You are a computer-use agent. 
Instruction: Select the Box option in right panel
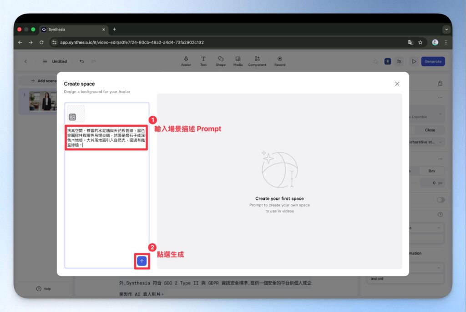click(431, 171)
